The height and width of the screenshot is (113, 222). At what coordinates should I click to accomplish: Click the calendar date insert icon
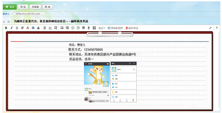(x=84, y=28)
